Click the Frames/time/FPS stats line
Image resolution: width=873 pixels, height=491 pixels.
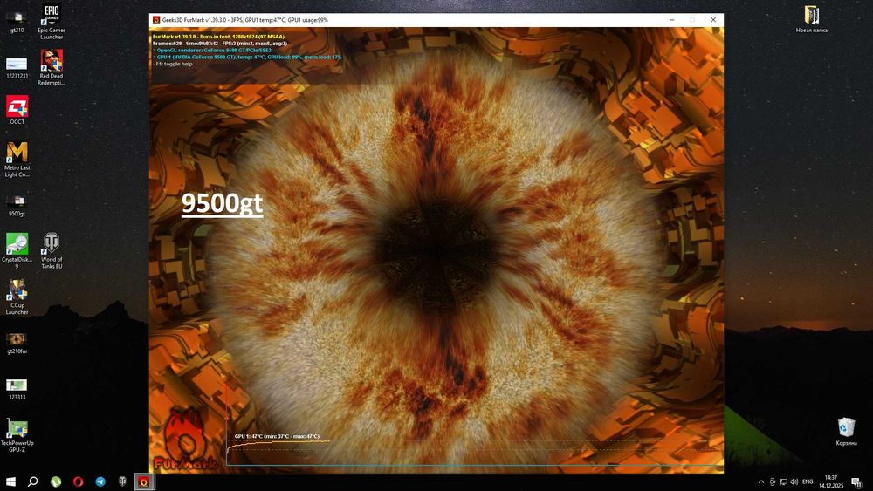click(219, 44)
